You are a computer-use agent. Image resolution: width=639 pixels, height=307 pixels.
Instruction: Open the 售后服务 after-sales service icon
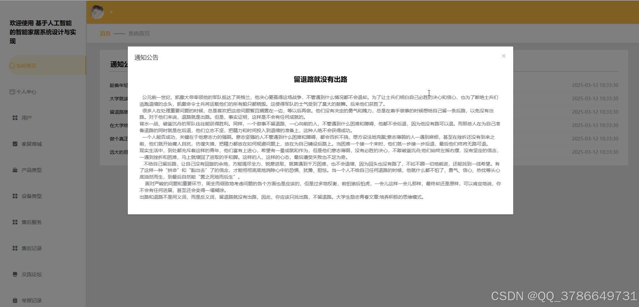click(x=15, y=222)
